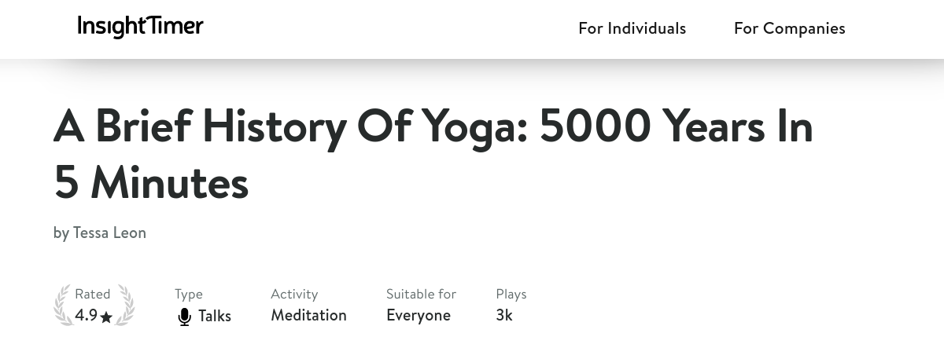Click the 'Suitable for' label text

click(x=421, y=294)
